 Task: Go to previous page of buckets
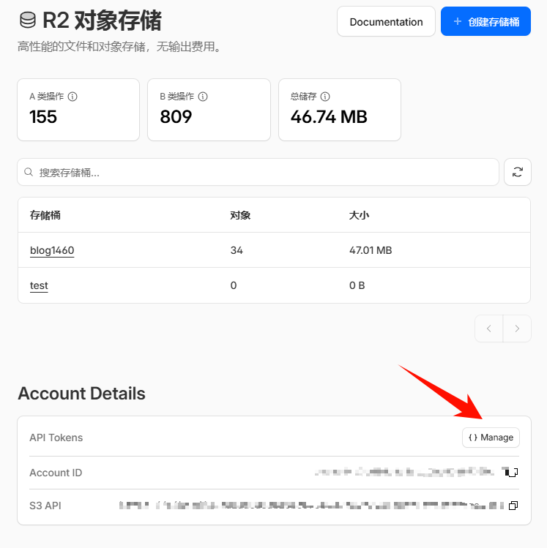click(489, 329)
